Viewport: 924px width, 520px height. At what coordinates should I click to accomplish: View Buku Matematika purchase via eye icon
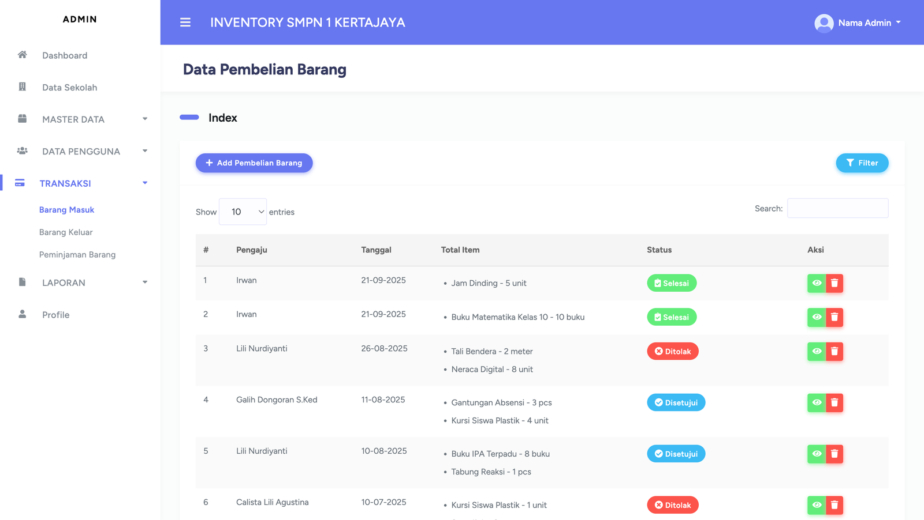tap(817, 317)
